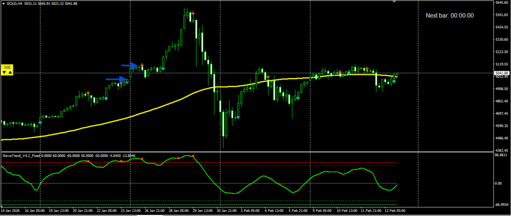Select the solid red overbought level line
511x216 pixels.
pos(250,162)
